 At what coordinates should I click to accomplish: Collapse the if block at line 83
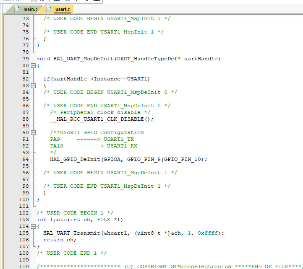click(34, 85)
